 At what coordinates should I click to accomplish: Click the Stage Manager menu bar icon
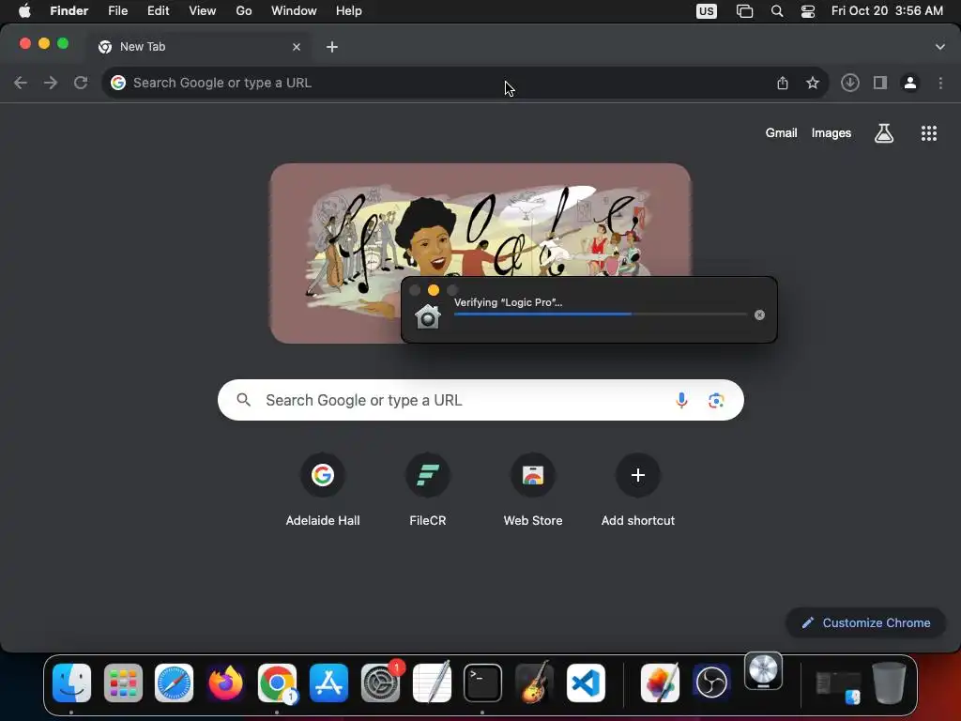(x=744, y=11)
